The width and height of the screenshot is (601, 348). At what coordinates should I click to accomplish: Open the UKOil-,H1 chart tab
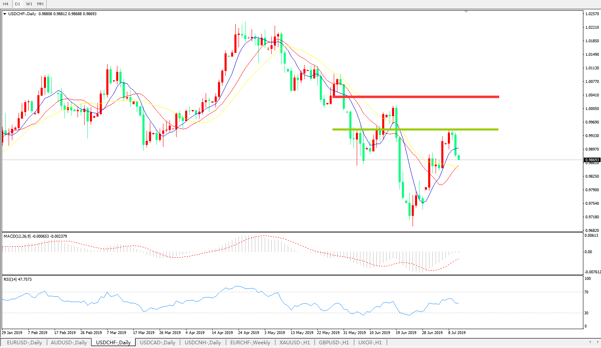point(370,342)
